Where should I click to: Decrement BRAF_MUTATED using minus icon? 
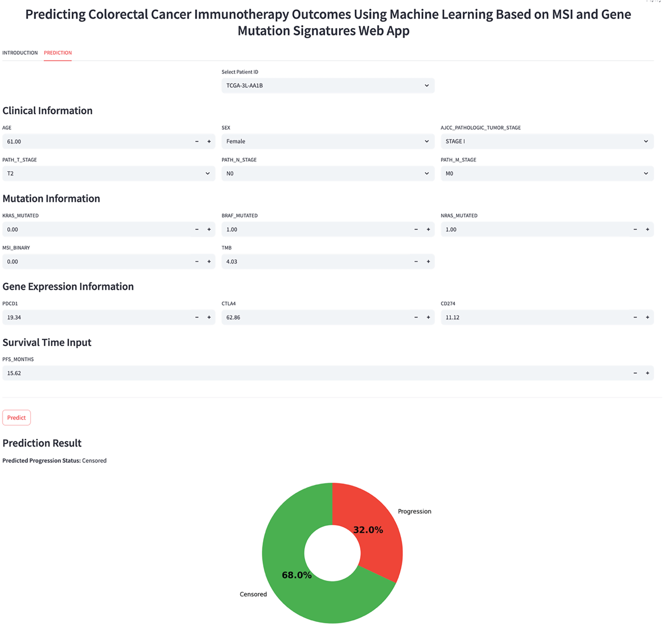(x=416, y=229)
